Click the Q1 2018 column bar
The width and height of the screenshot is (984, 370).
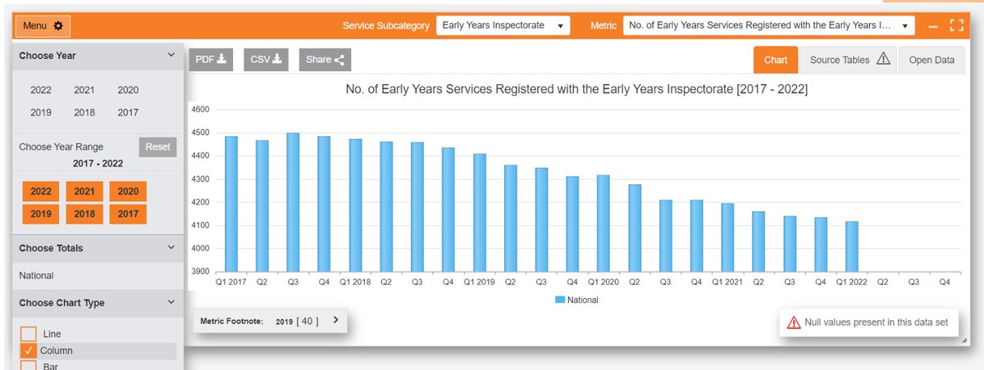point(355,205)
